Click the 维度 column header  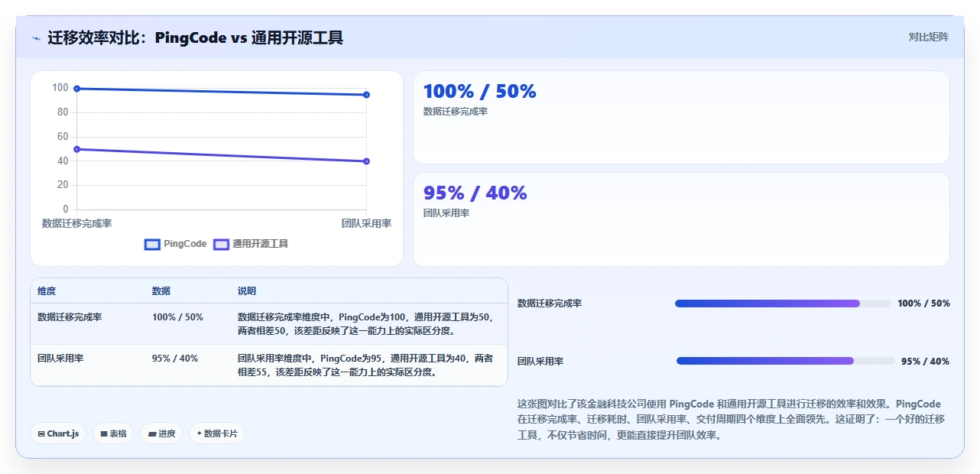[47, 291]
